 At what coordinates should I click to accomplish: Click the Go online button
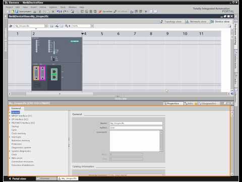(105, 12)
